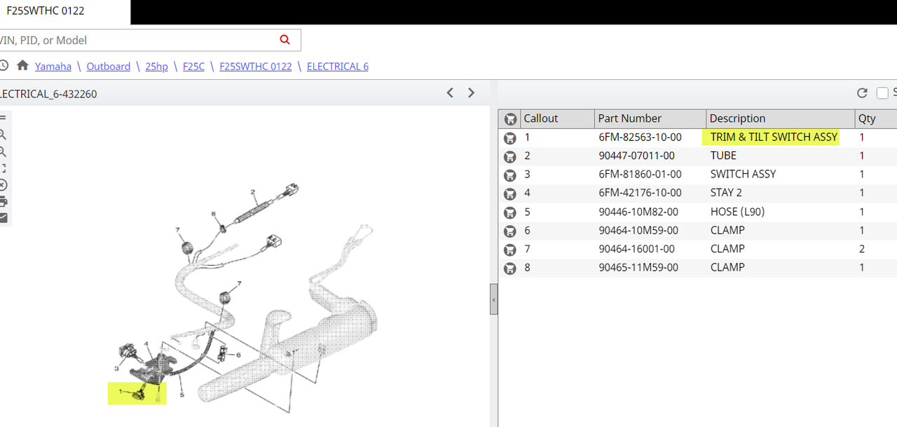Viewport: 897px width, 427px height.
Task: Add CLAMP 90464-10M59-00 to cart
Action: click(x=510, y=231)
